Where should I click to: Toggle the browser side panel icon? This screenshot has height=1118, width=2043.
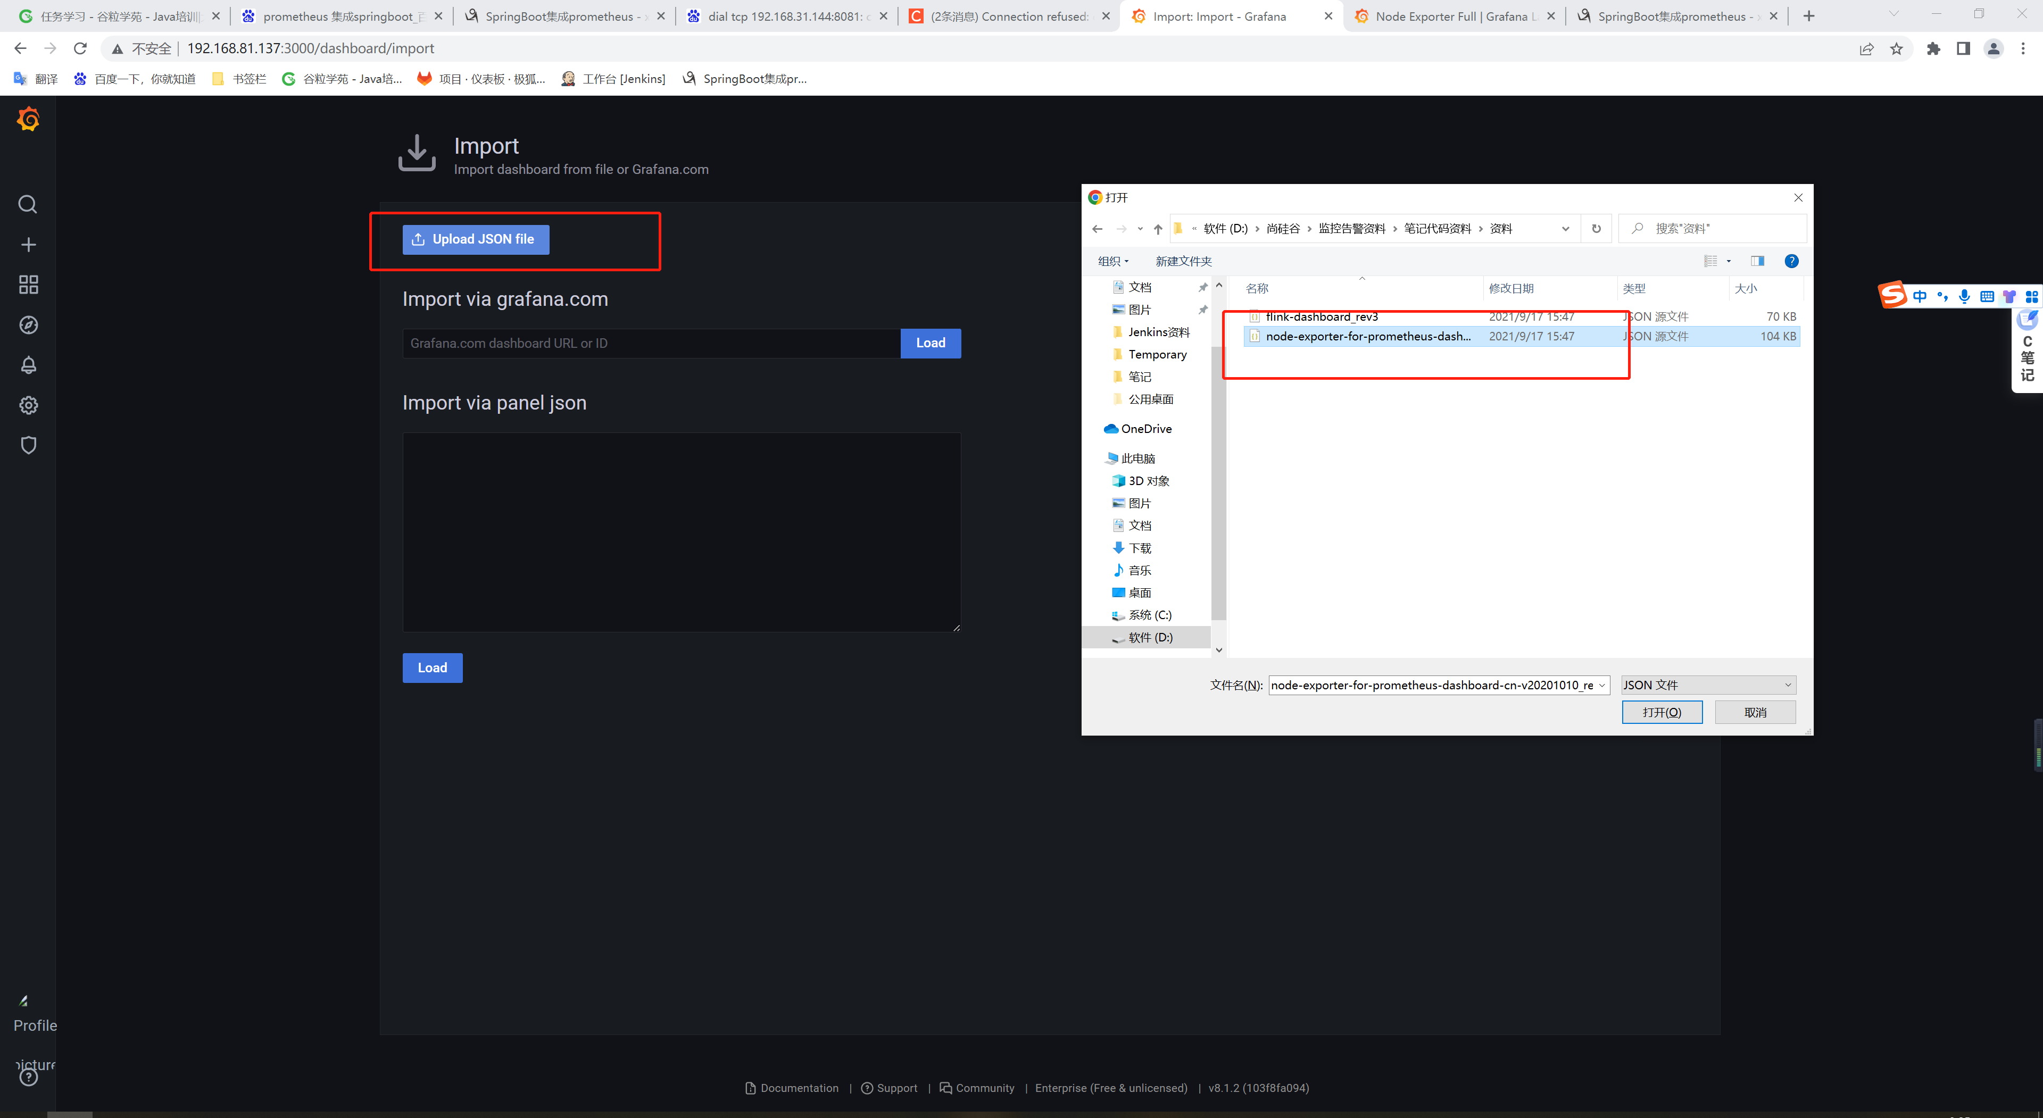click(x=1964, y=49)
